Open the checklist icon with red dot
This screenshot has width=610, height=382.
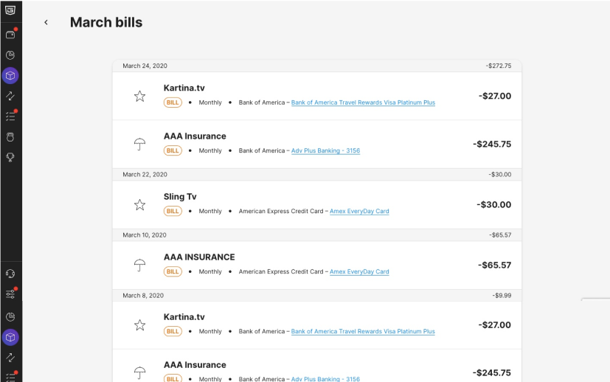click(x=10, y=116)
